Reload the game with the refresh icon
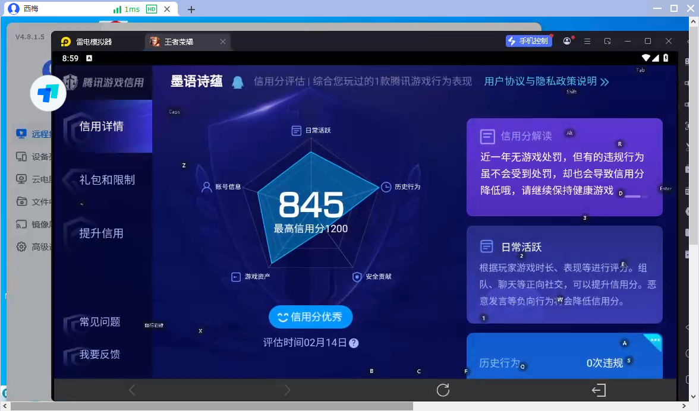The width and height of the screenshot is (699, 411). 443,390
